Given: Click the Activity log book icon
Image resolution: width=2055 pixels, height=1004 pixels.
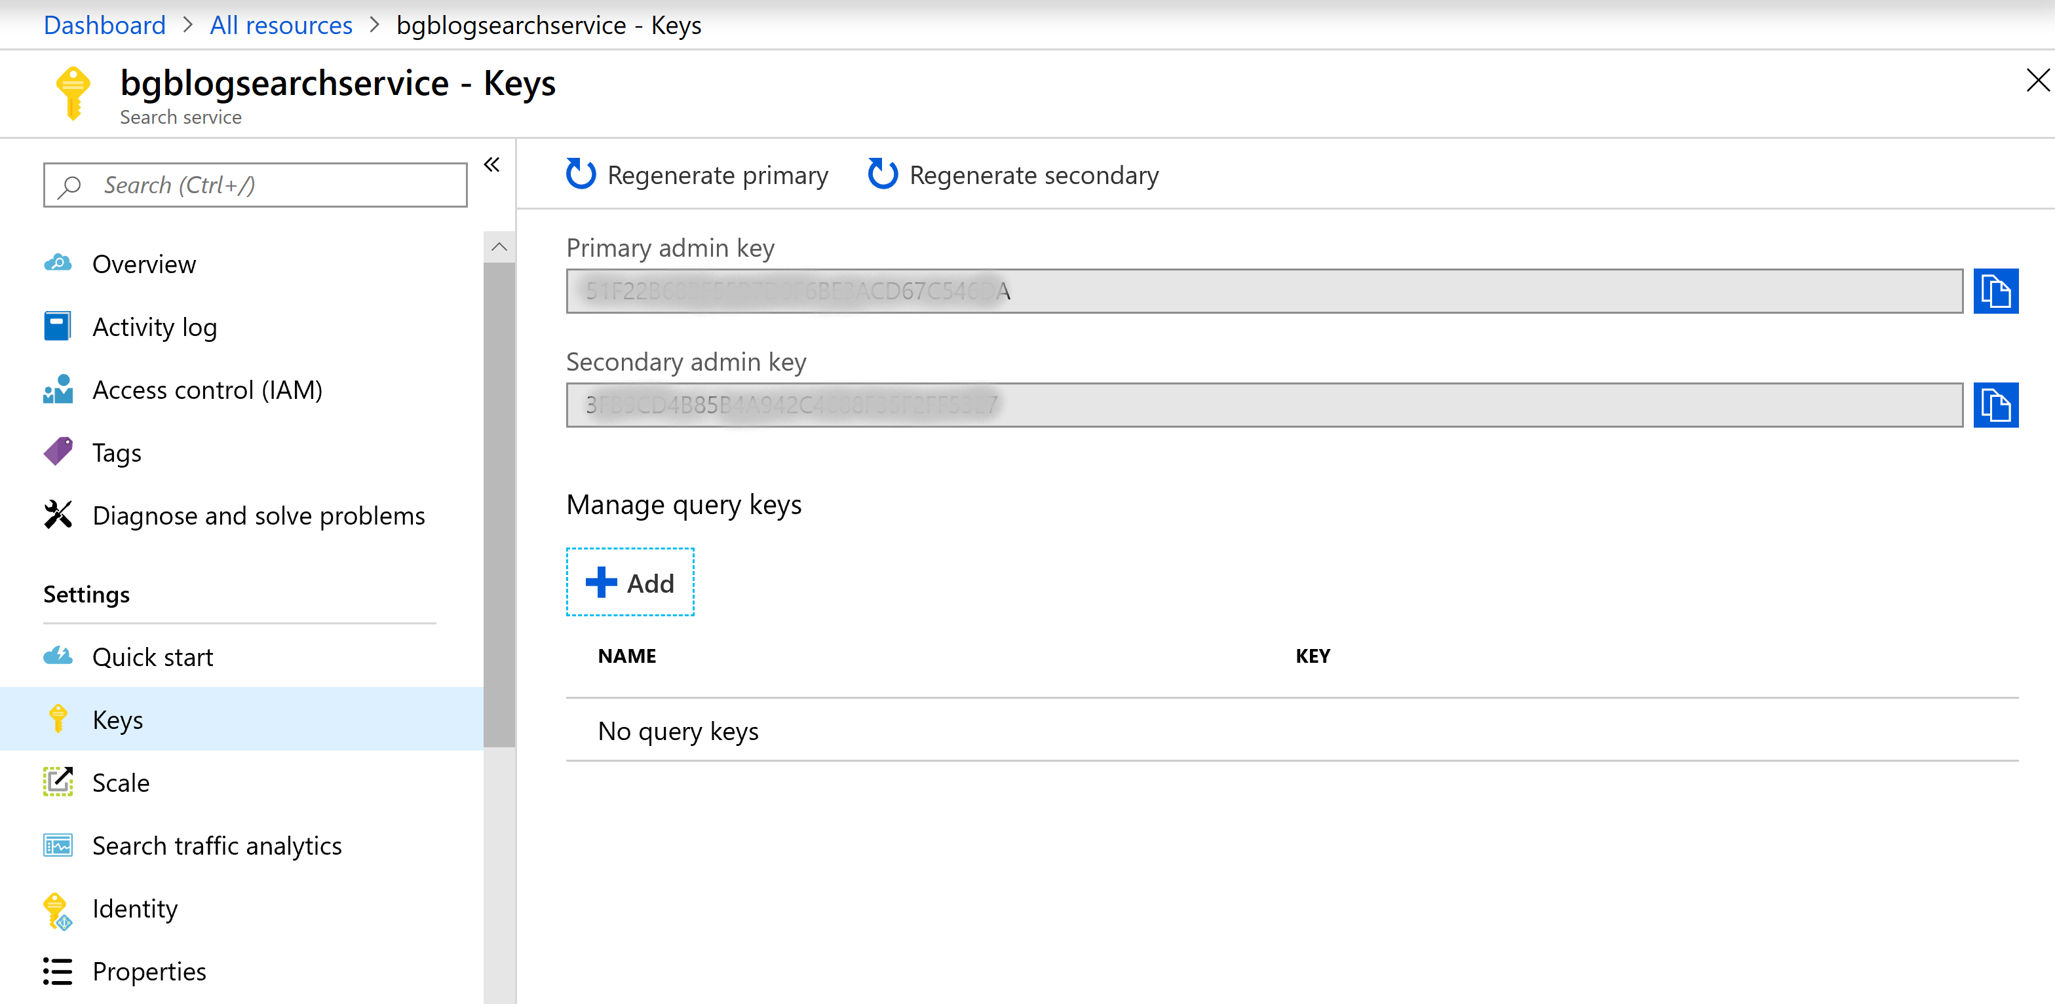Looking at the screenshot, I should point(58,326).
